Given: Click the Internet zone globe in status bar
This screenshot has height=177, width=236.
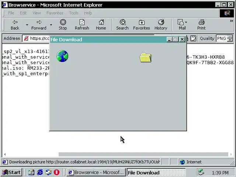Looking at the screenshot, I should click(182, 162).
